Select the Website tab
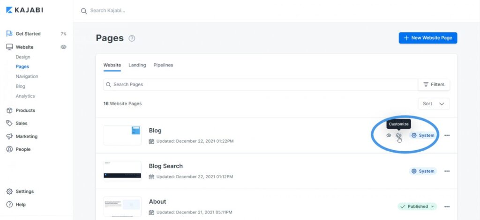The image size is (480, 220). pyautogui.click(x=112, y=65)
